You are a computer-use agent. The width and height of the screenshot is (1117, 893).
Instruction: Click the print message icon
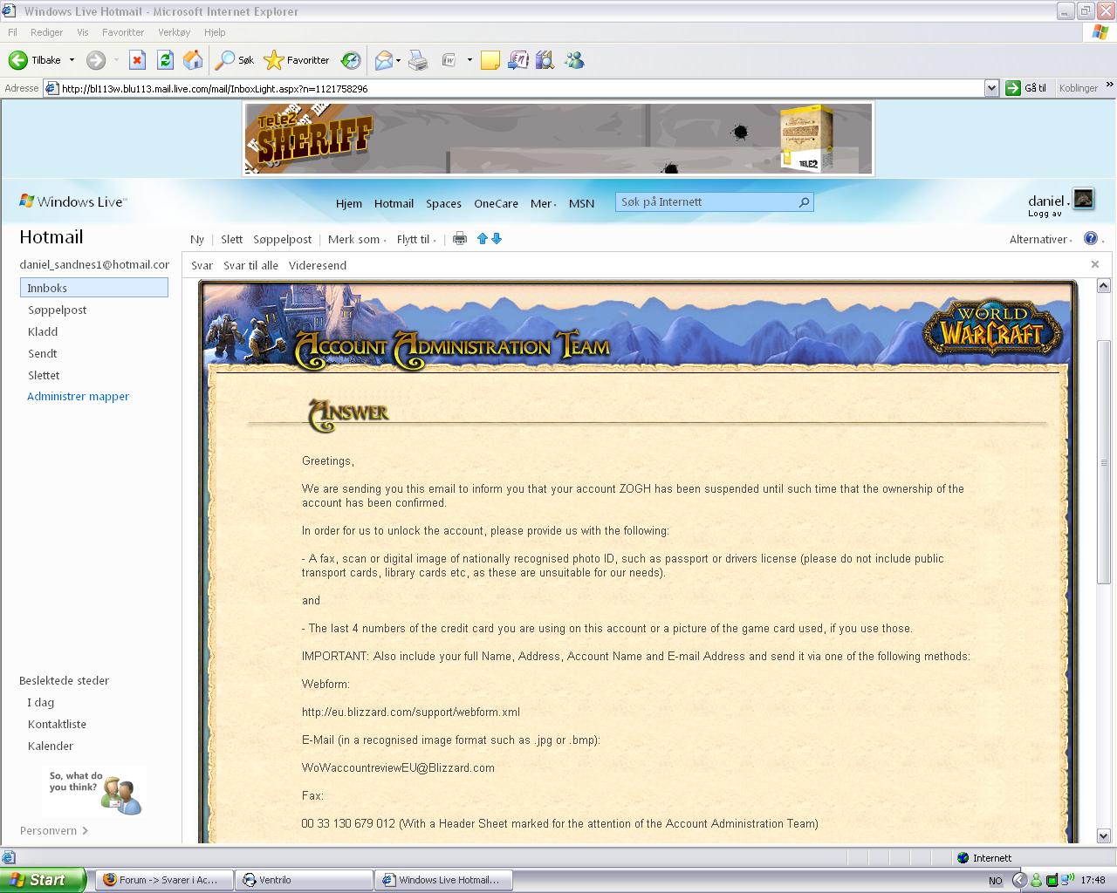(x=460, y=239)
